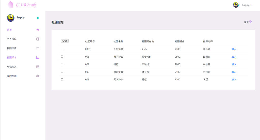The height and width of the screenshot is (140, 260).
Task: Click the 帮助 text link
Action: tap(246, 22)
